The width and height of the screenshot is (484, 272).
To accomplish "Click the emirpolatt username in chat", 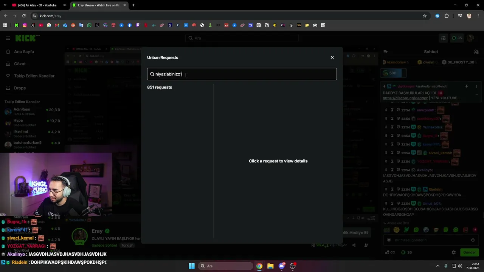I will pyautogui.click(x=426, y=110).
